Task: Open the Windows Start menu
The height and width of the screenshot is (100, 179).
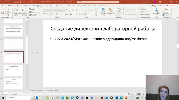Action: pos(3,97)
